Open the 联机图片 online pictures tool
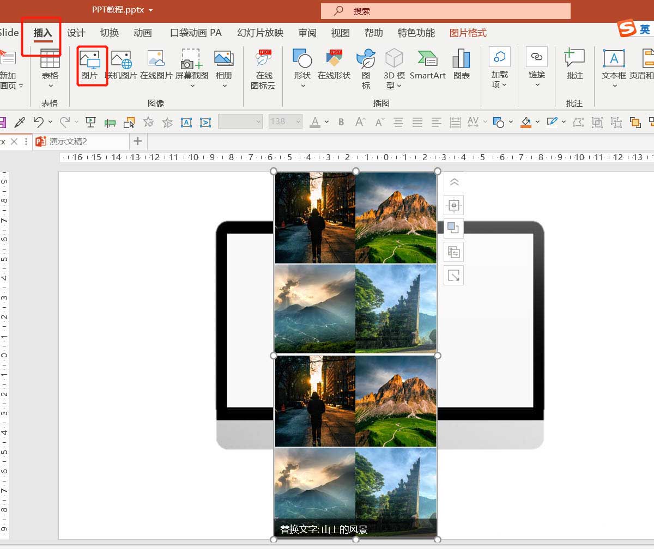 (x=121, y=65)
